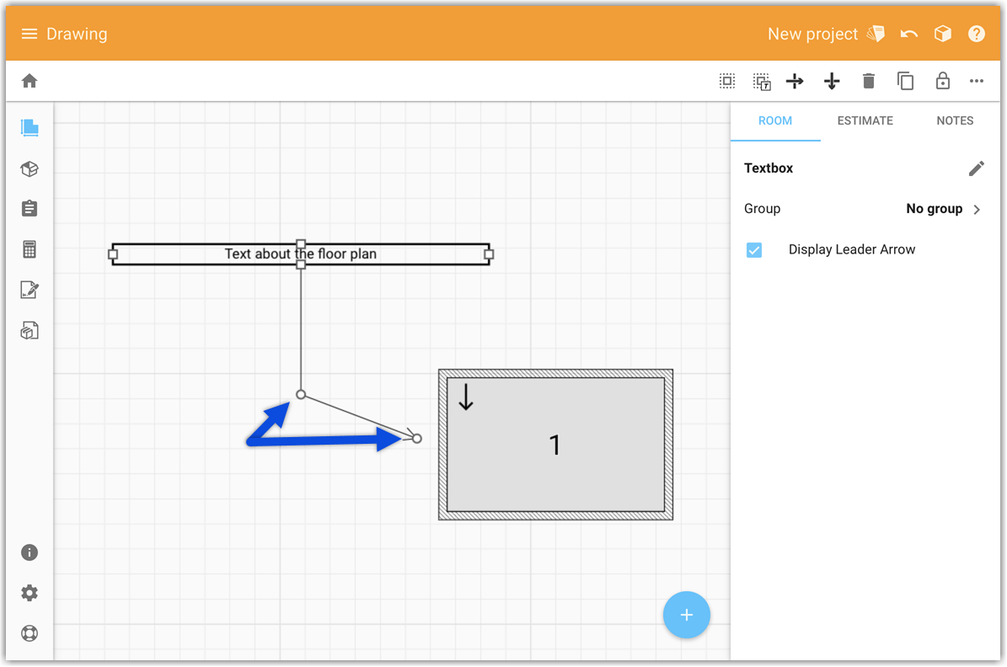The image size is (1007, 667).
Task: Duplicate selection with the copy icon
Action: coord(906,81)
